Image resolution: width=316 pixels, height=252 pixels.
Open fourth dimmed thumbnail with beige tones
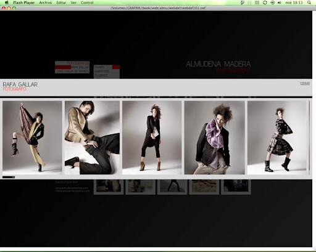(x=204, y=187)
